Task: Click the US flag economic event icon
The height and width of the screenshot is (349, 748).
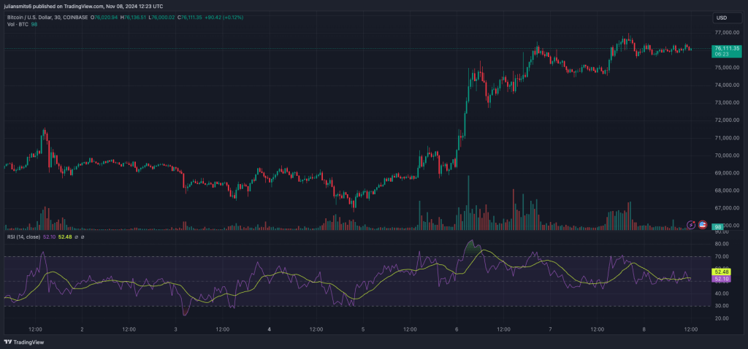Action: coord(703,224)
